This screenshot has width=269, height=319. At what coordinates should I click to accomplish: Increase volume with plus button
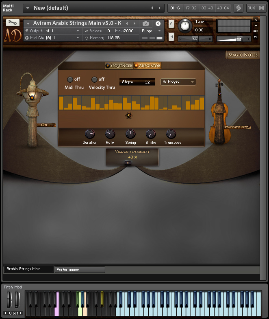248,39
